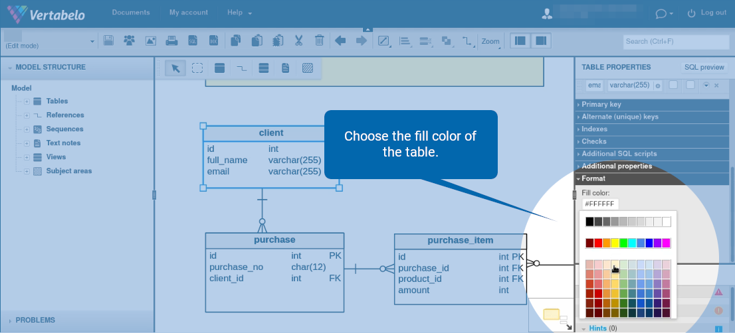
Task: Expand the Tables tree node
Action: [27, 101]
